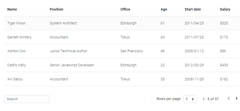Sort table by Name column header
Viewport: 240px width, 111px height.
point(12,9)
